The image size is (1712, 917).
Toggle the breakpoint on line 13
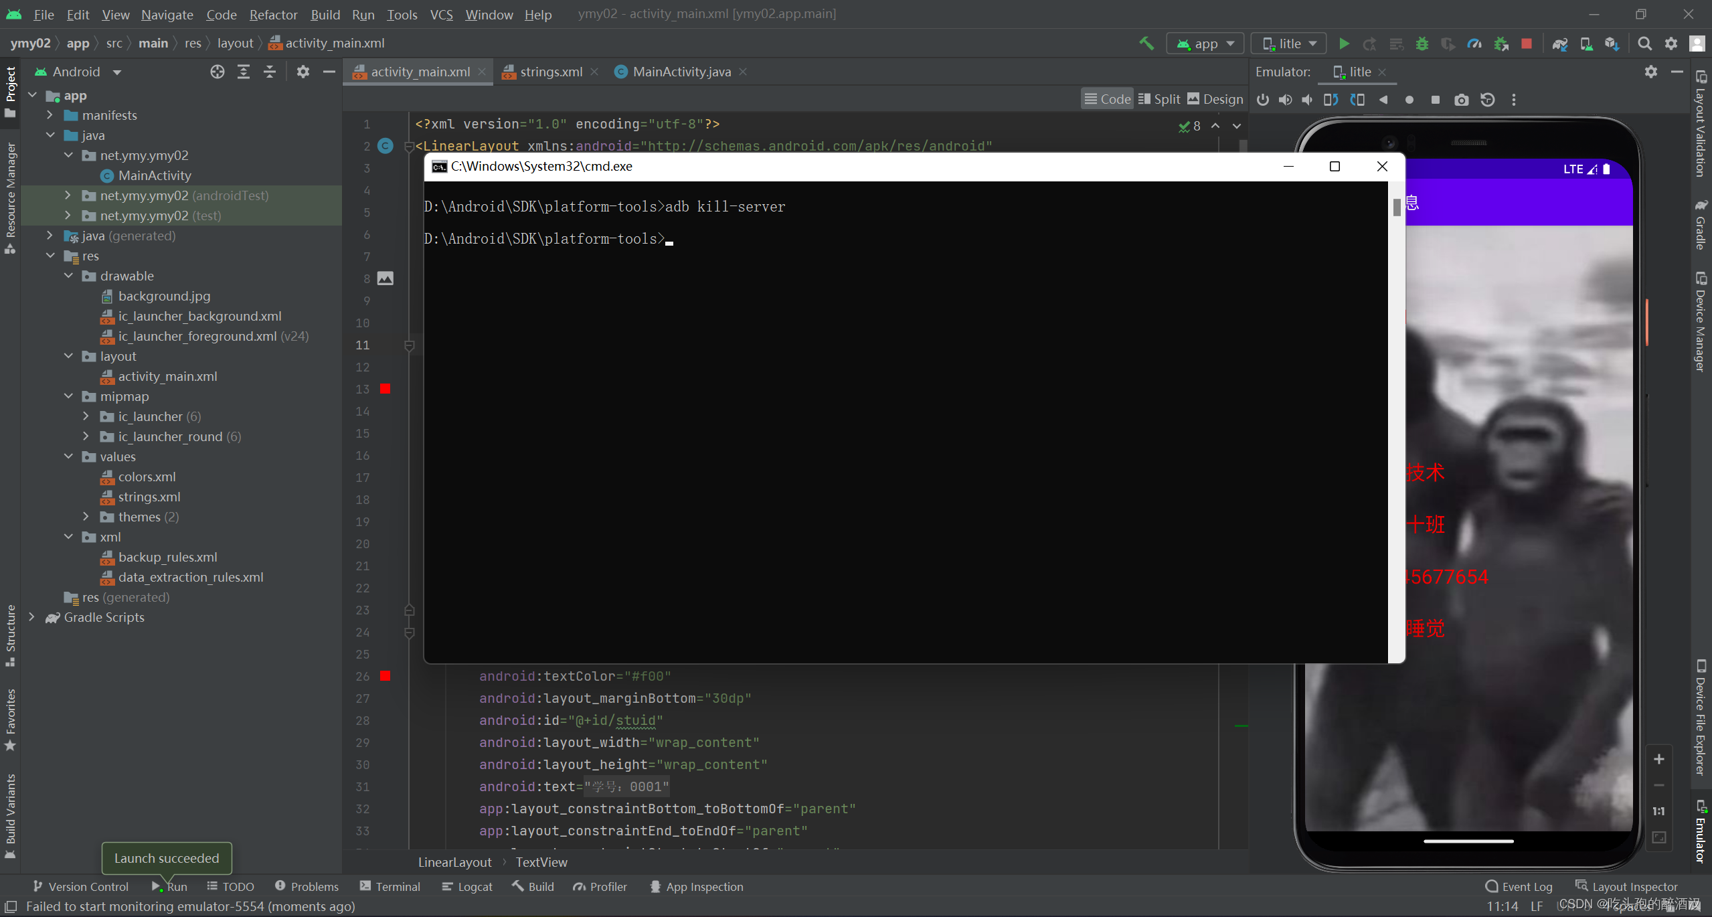point(386,389)
